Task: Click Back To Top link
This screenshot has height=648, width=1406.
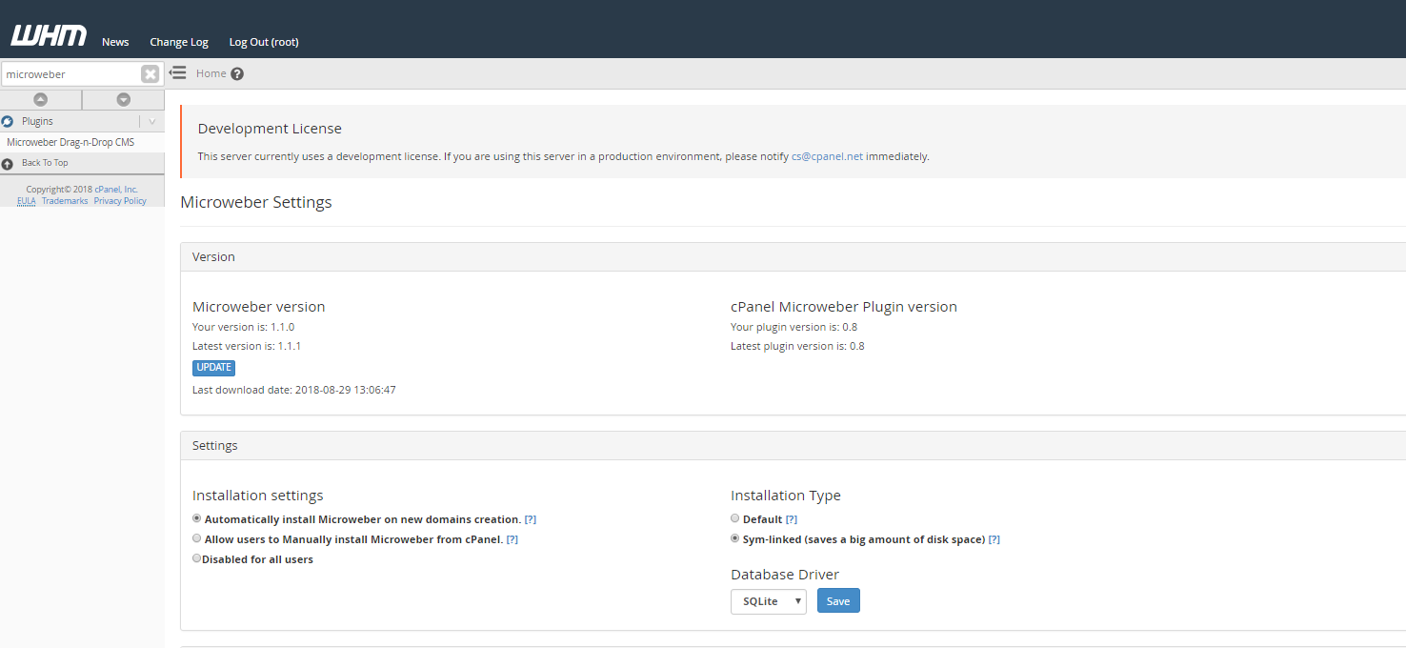Action: (45, 163)
